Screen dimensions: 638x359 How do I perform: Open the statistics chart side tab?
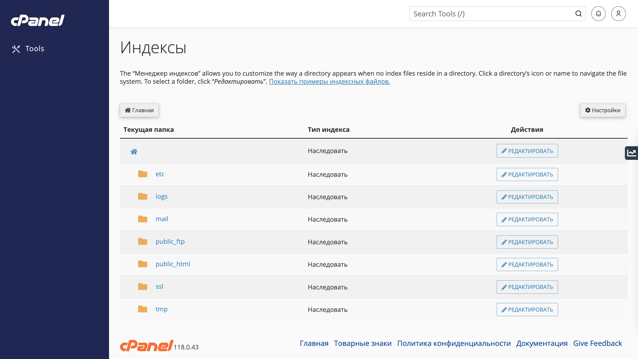click(631, 153)
